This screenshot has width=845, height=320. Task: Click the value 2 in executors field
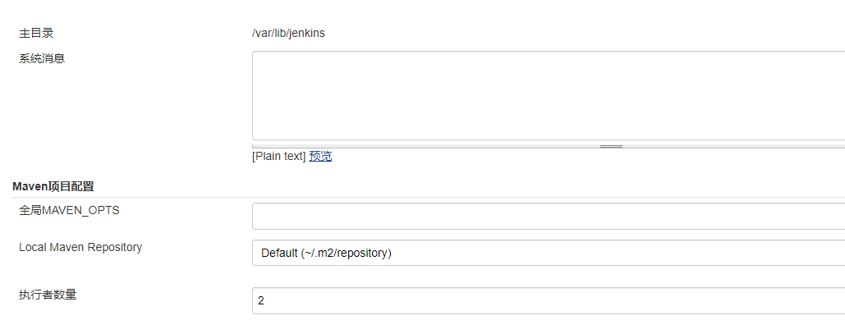click(261, 300)
